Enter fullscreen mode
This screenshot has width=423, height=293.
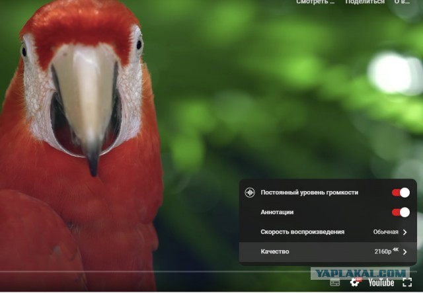[x=407, y=282]
